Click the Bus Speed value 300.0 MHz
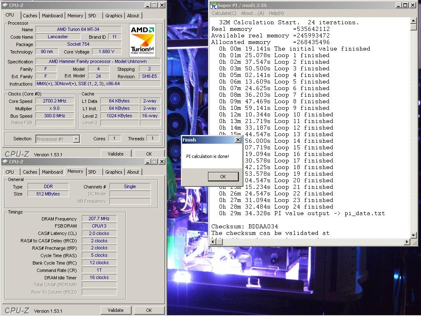Viewport: 421px width, 316px height. tap(55, 116)
